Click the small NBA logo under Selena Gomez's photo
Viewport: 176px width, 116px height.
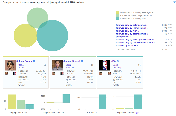15,73
